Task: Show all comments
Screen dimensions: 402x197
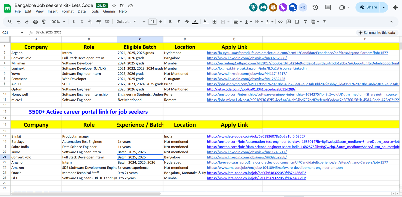Action: 328,7
